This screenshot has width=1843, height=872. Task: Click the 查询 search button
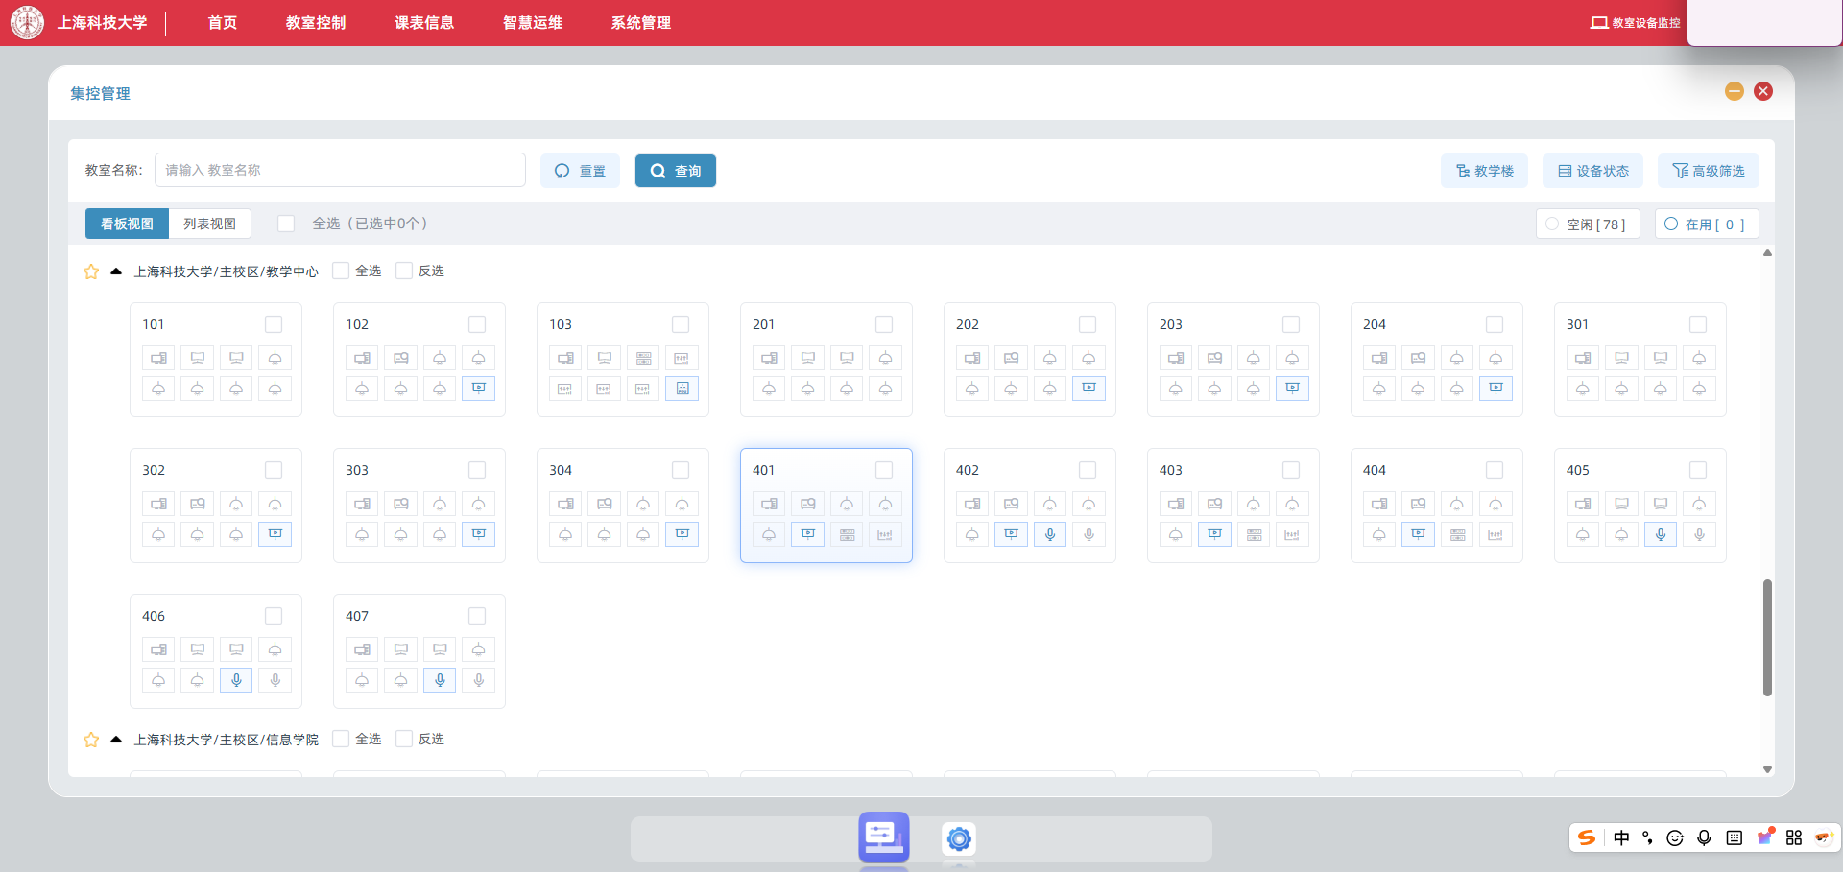(675, 171)
